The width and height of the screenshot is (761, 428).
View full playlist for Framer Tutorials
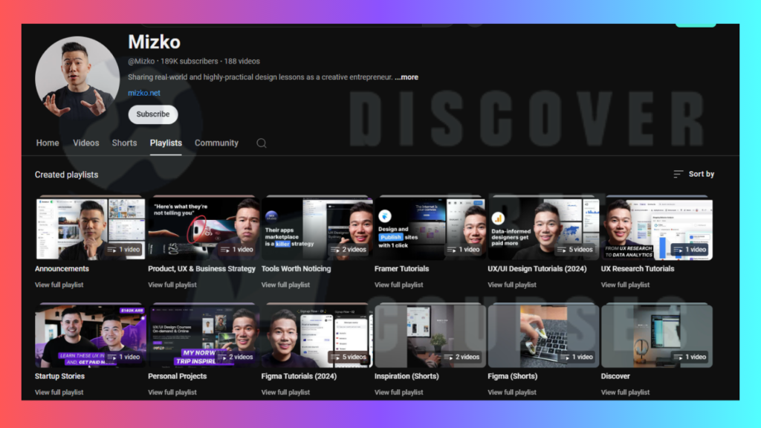pos(399,285)
